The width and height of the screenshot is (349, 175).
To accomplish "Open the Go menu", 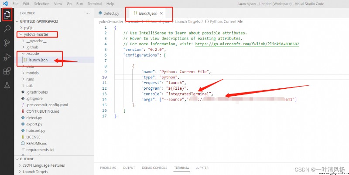I will click(69, 4).
